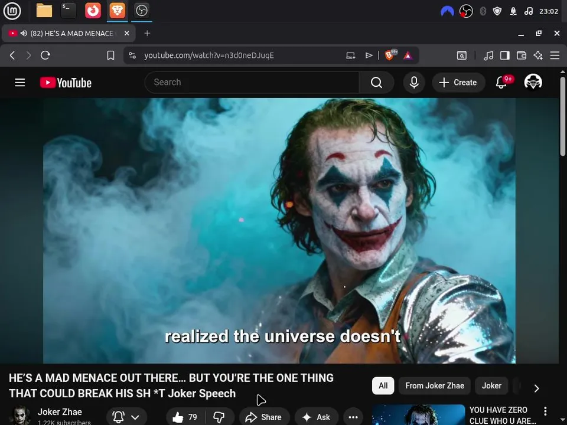
Task: Select the From Joker Zhae chip
Action: pyautogui.click(x=435, y=385)
